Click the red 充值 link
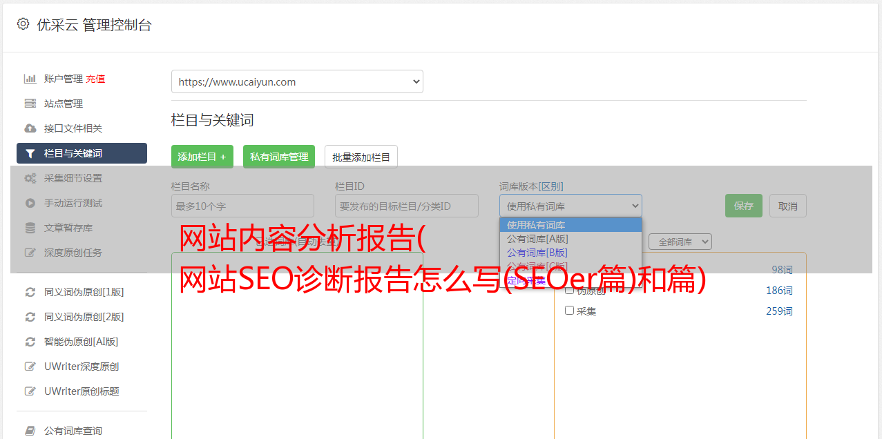The image size is (882, 439). tap(95, 79)
